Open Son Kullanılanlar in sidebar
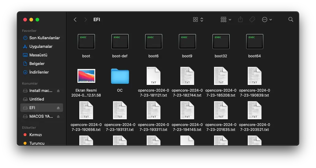Image resolution: width=316 pixels, height=168 pixels. tap(42, 38)
